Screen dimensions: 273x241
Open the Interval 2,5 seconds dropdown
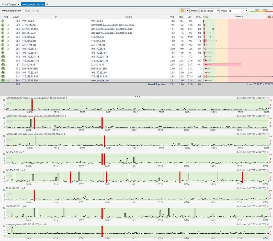210,11
